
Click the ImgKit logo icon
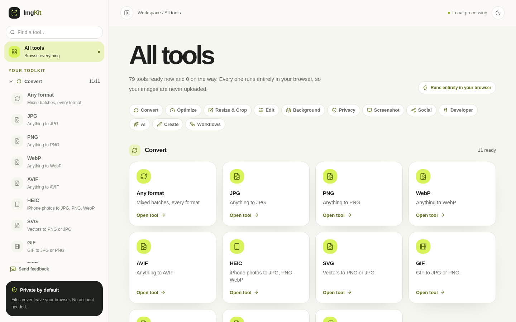pyautogui.click(x=14, y=13)
